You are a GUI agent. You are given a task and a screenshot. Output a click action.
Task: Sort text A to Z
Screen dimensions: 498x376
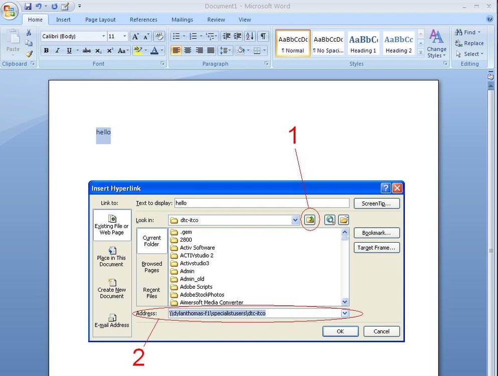tap(250, 36)
